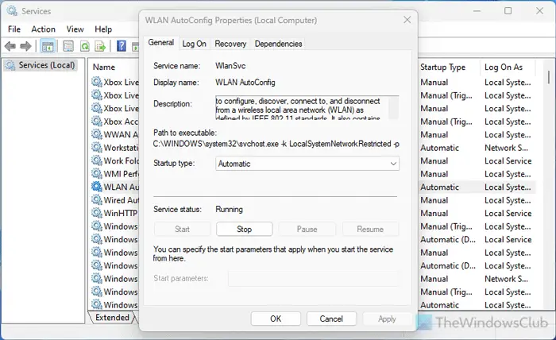Open the Startup type dropdown
Image resolution: width=556 pixels, height=340 pixels.
(307, 164)
